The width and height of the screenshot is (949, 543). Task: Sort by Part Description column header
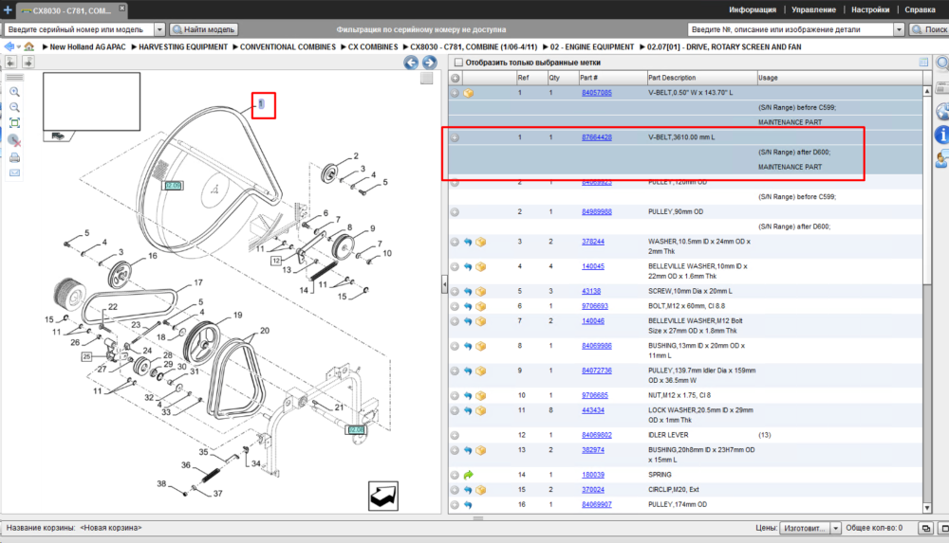click(701, 78)
